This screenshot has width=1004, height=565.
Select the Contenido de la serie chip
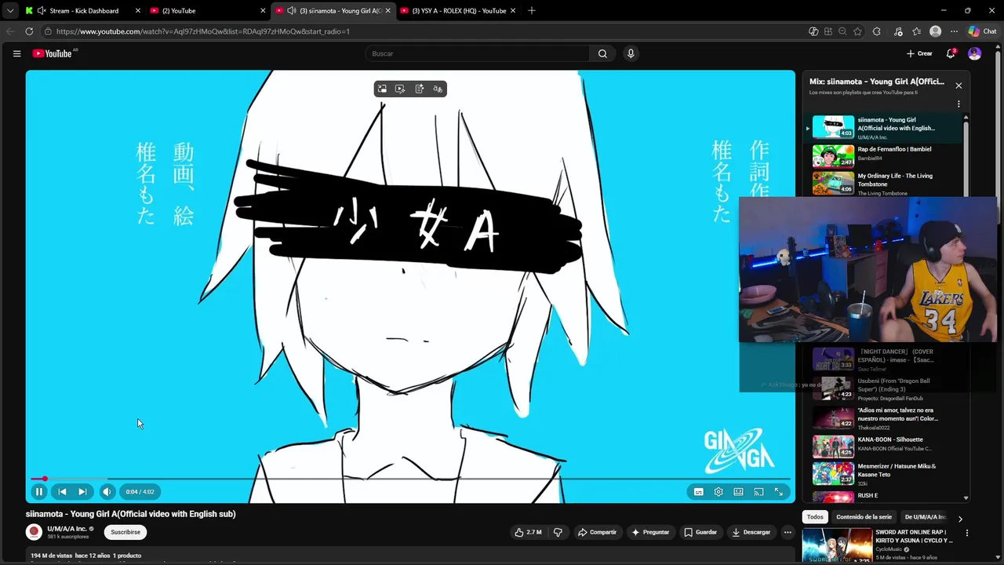click(864, 517)
